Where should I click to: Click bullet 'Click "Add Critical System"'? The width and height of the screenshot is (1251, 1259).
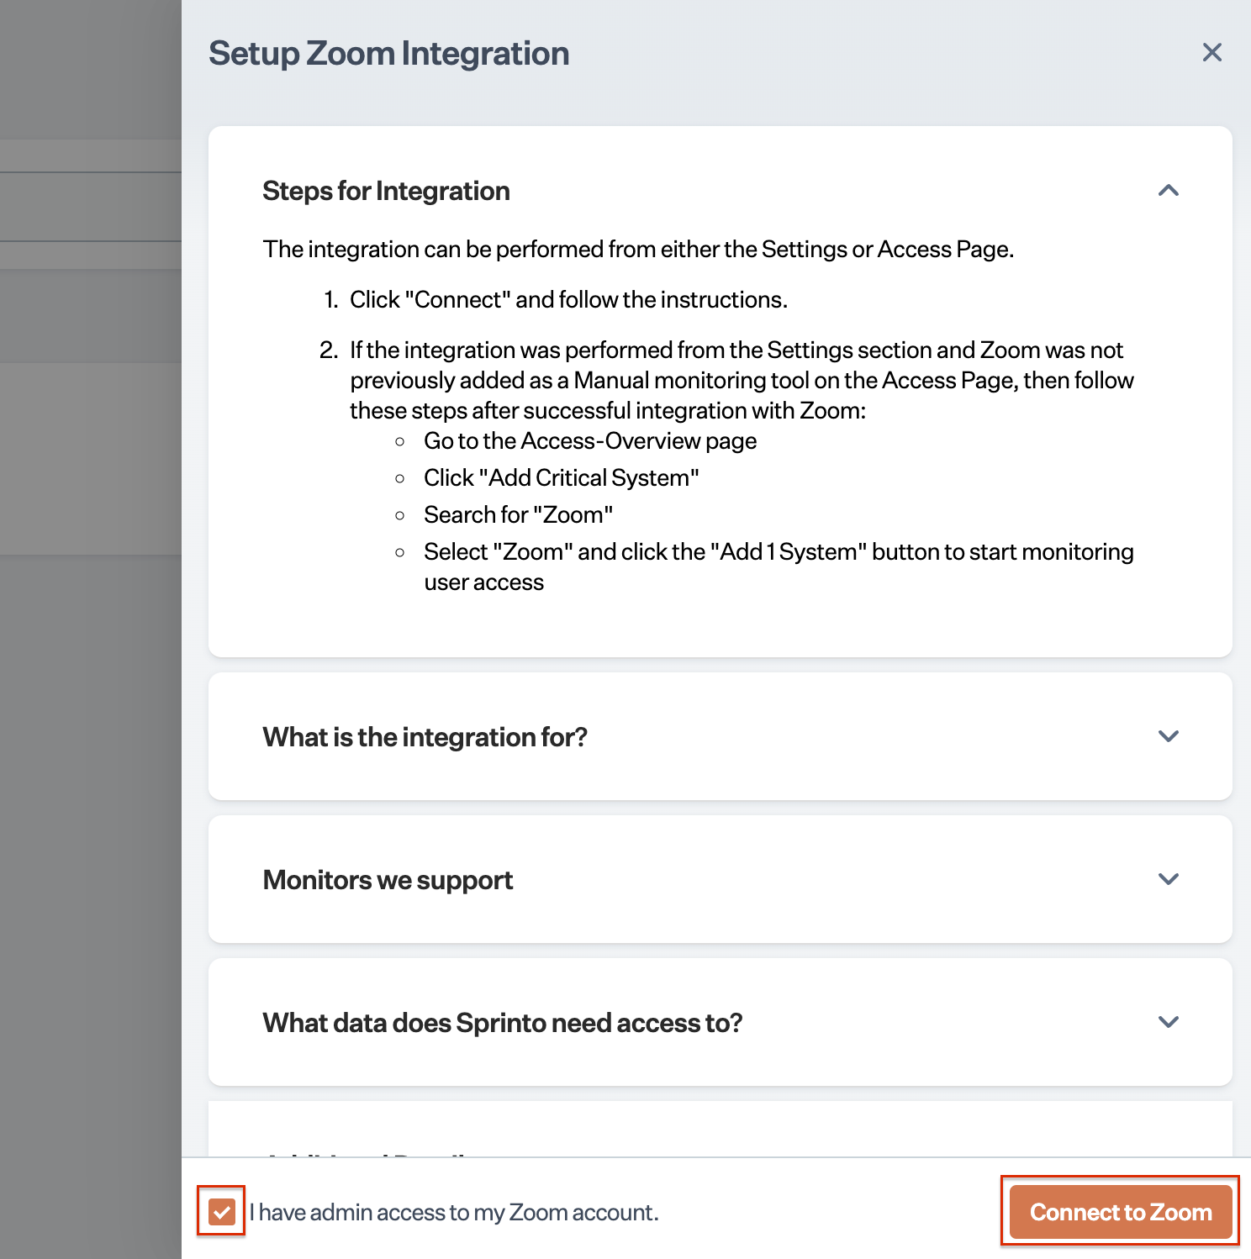[x=562, y=478]
